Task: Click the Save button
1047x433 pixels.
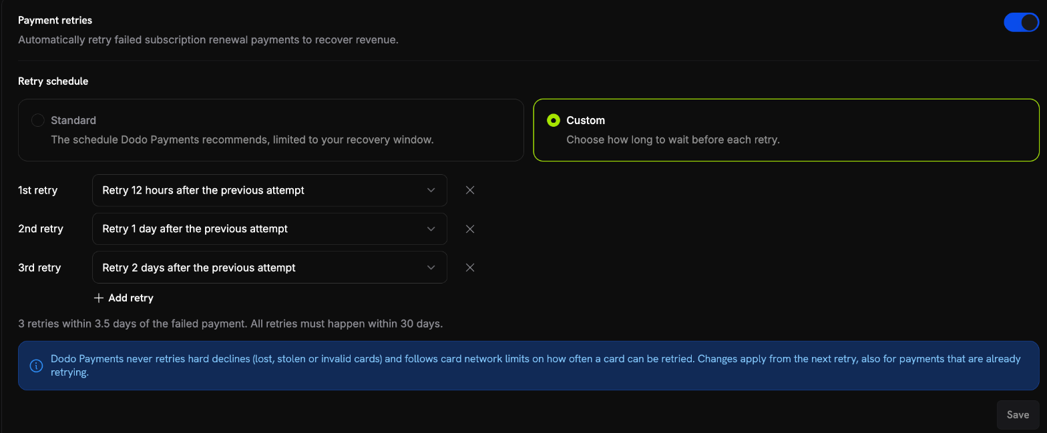Action: click(1018, 414)
